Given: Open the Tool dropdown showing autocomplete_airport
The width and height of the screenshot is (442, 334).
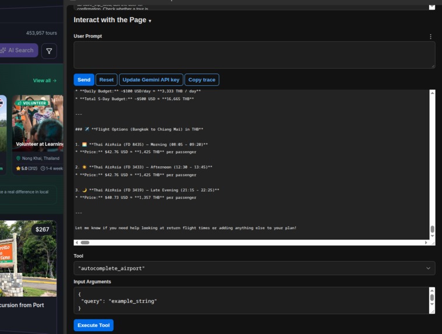Looking at the screenshot, I should pos(254,268).
